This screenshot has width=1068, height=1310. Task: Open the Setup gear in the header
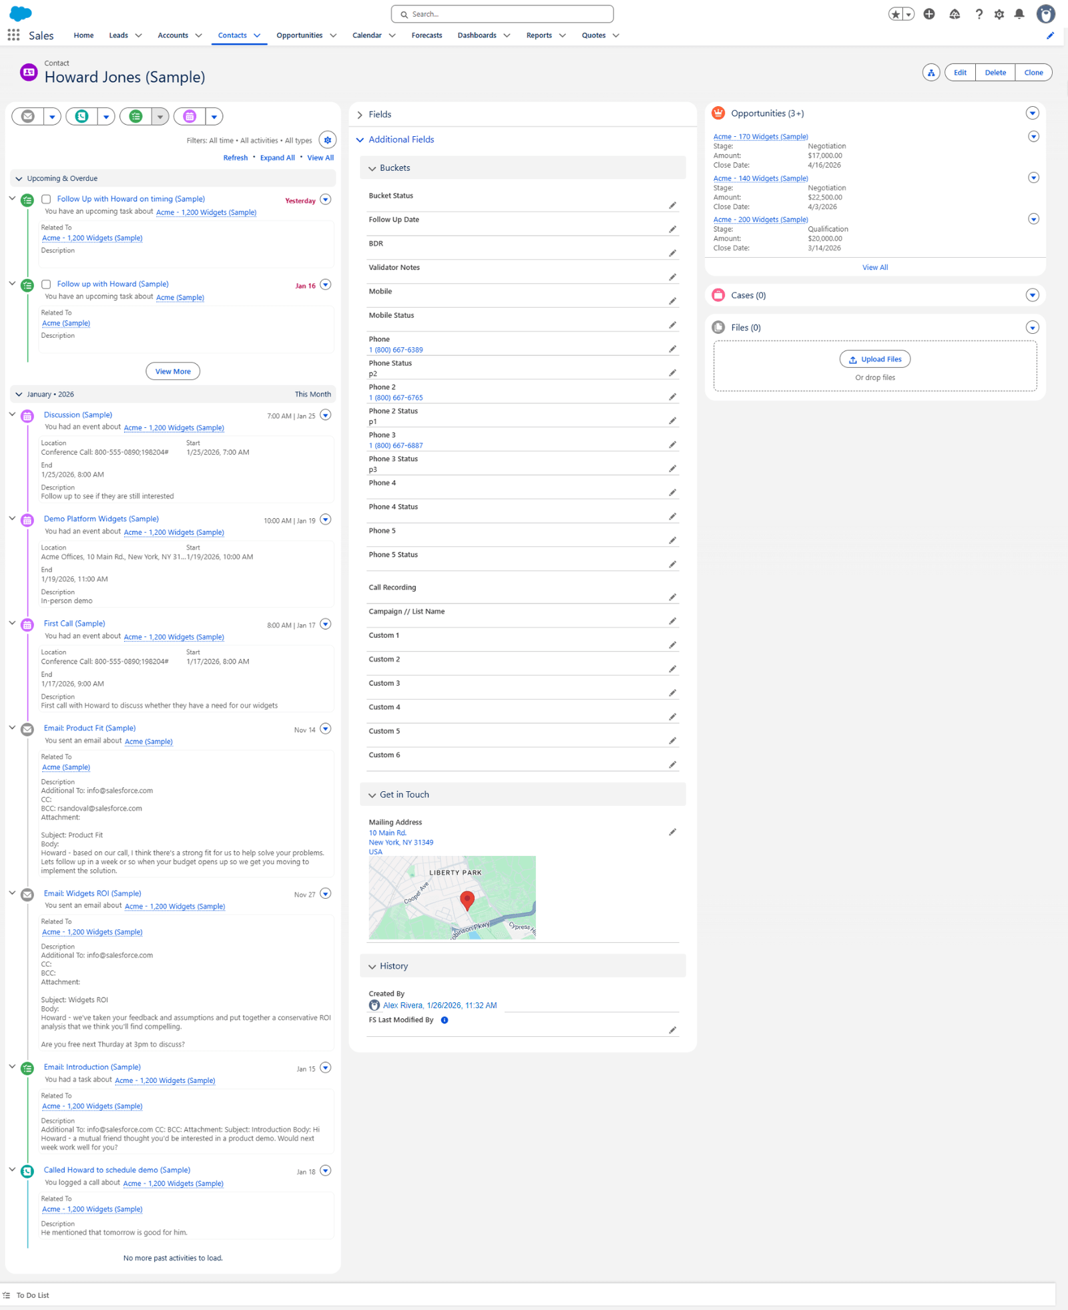click(999, 14)
